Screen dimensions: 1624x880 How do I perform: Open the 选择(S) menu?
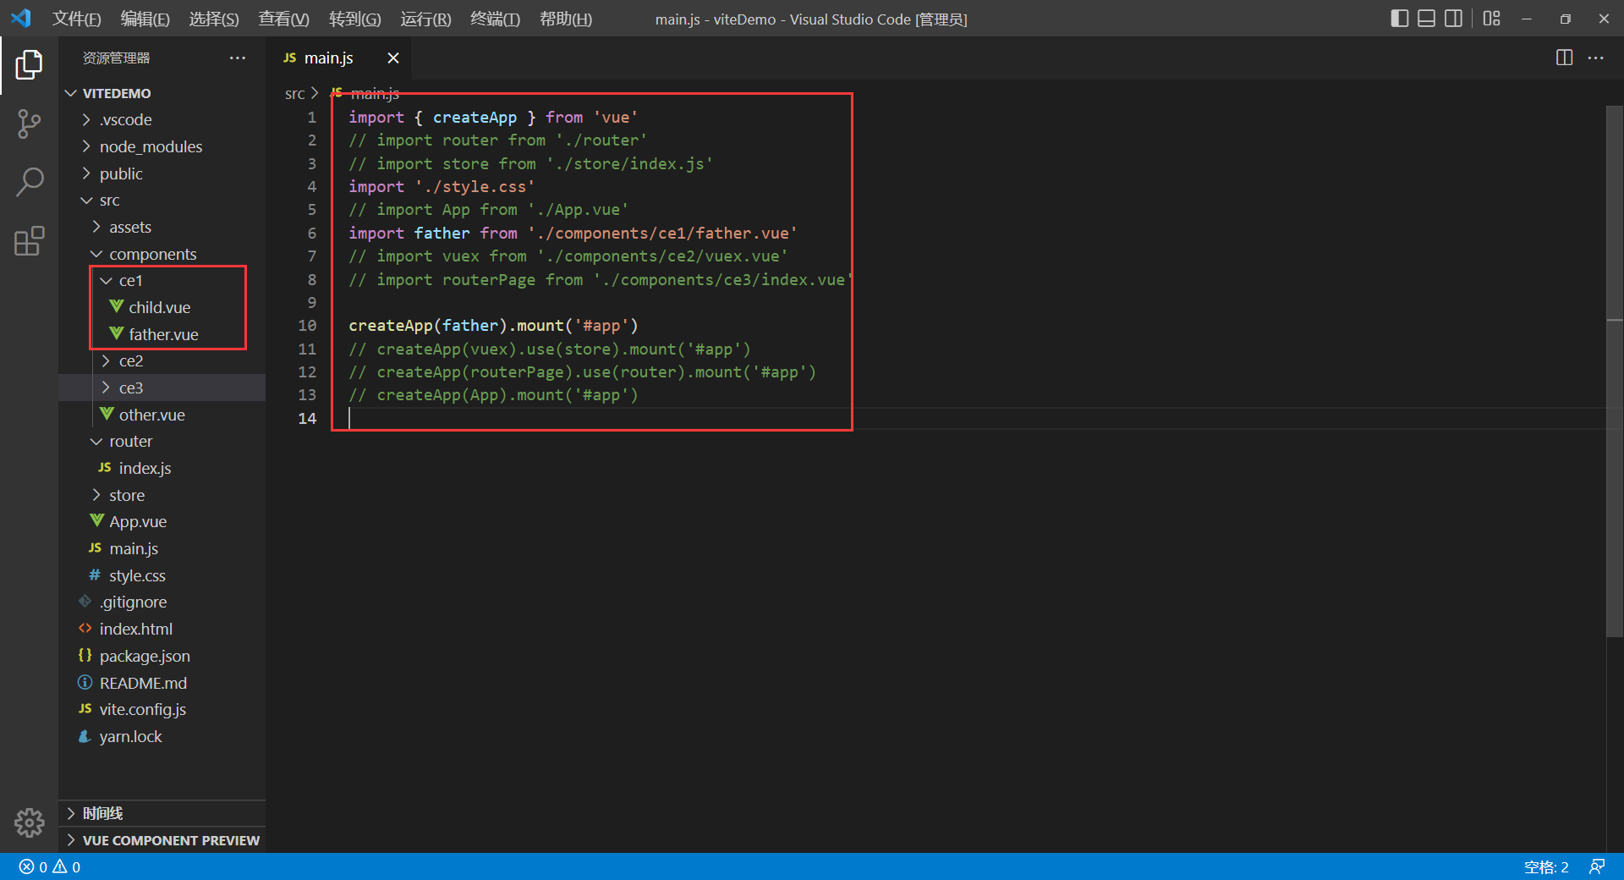click(214, 19)
